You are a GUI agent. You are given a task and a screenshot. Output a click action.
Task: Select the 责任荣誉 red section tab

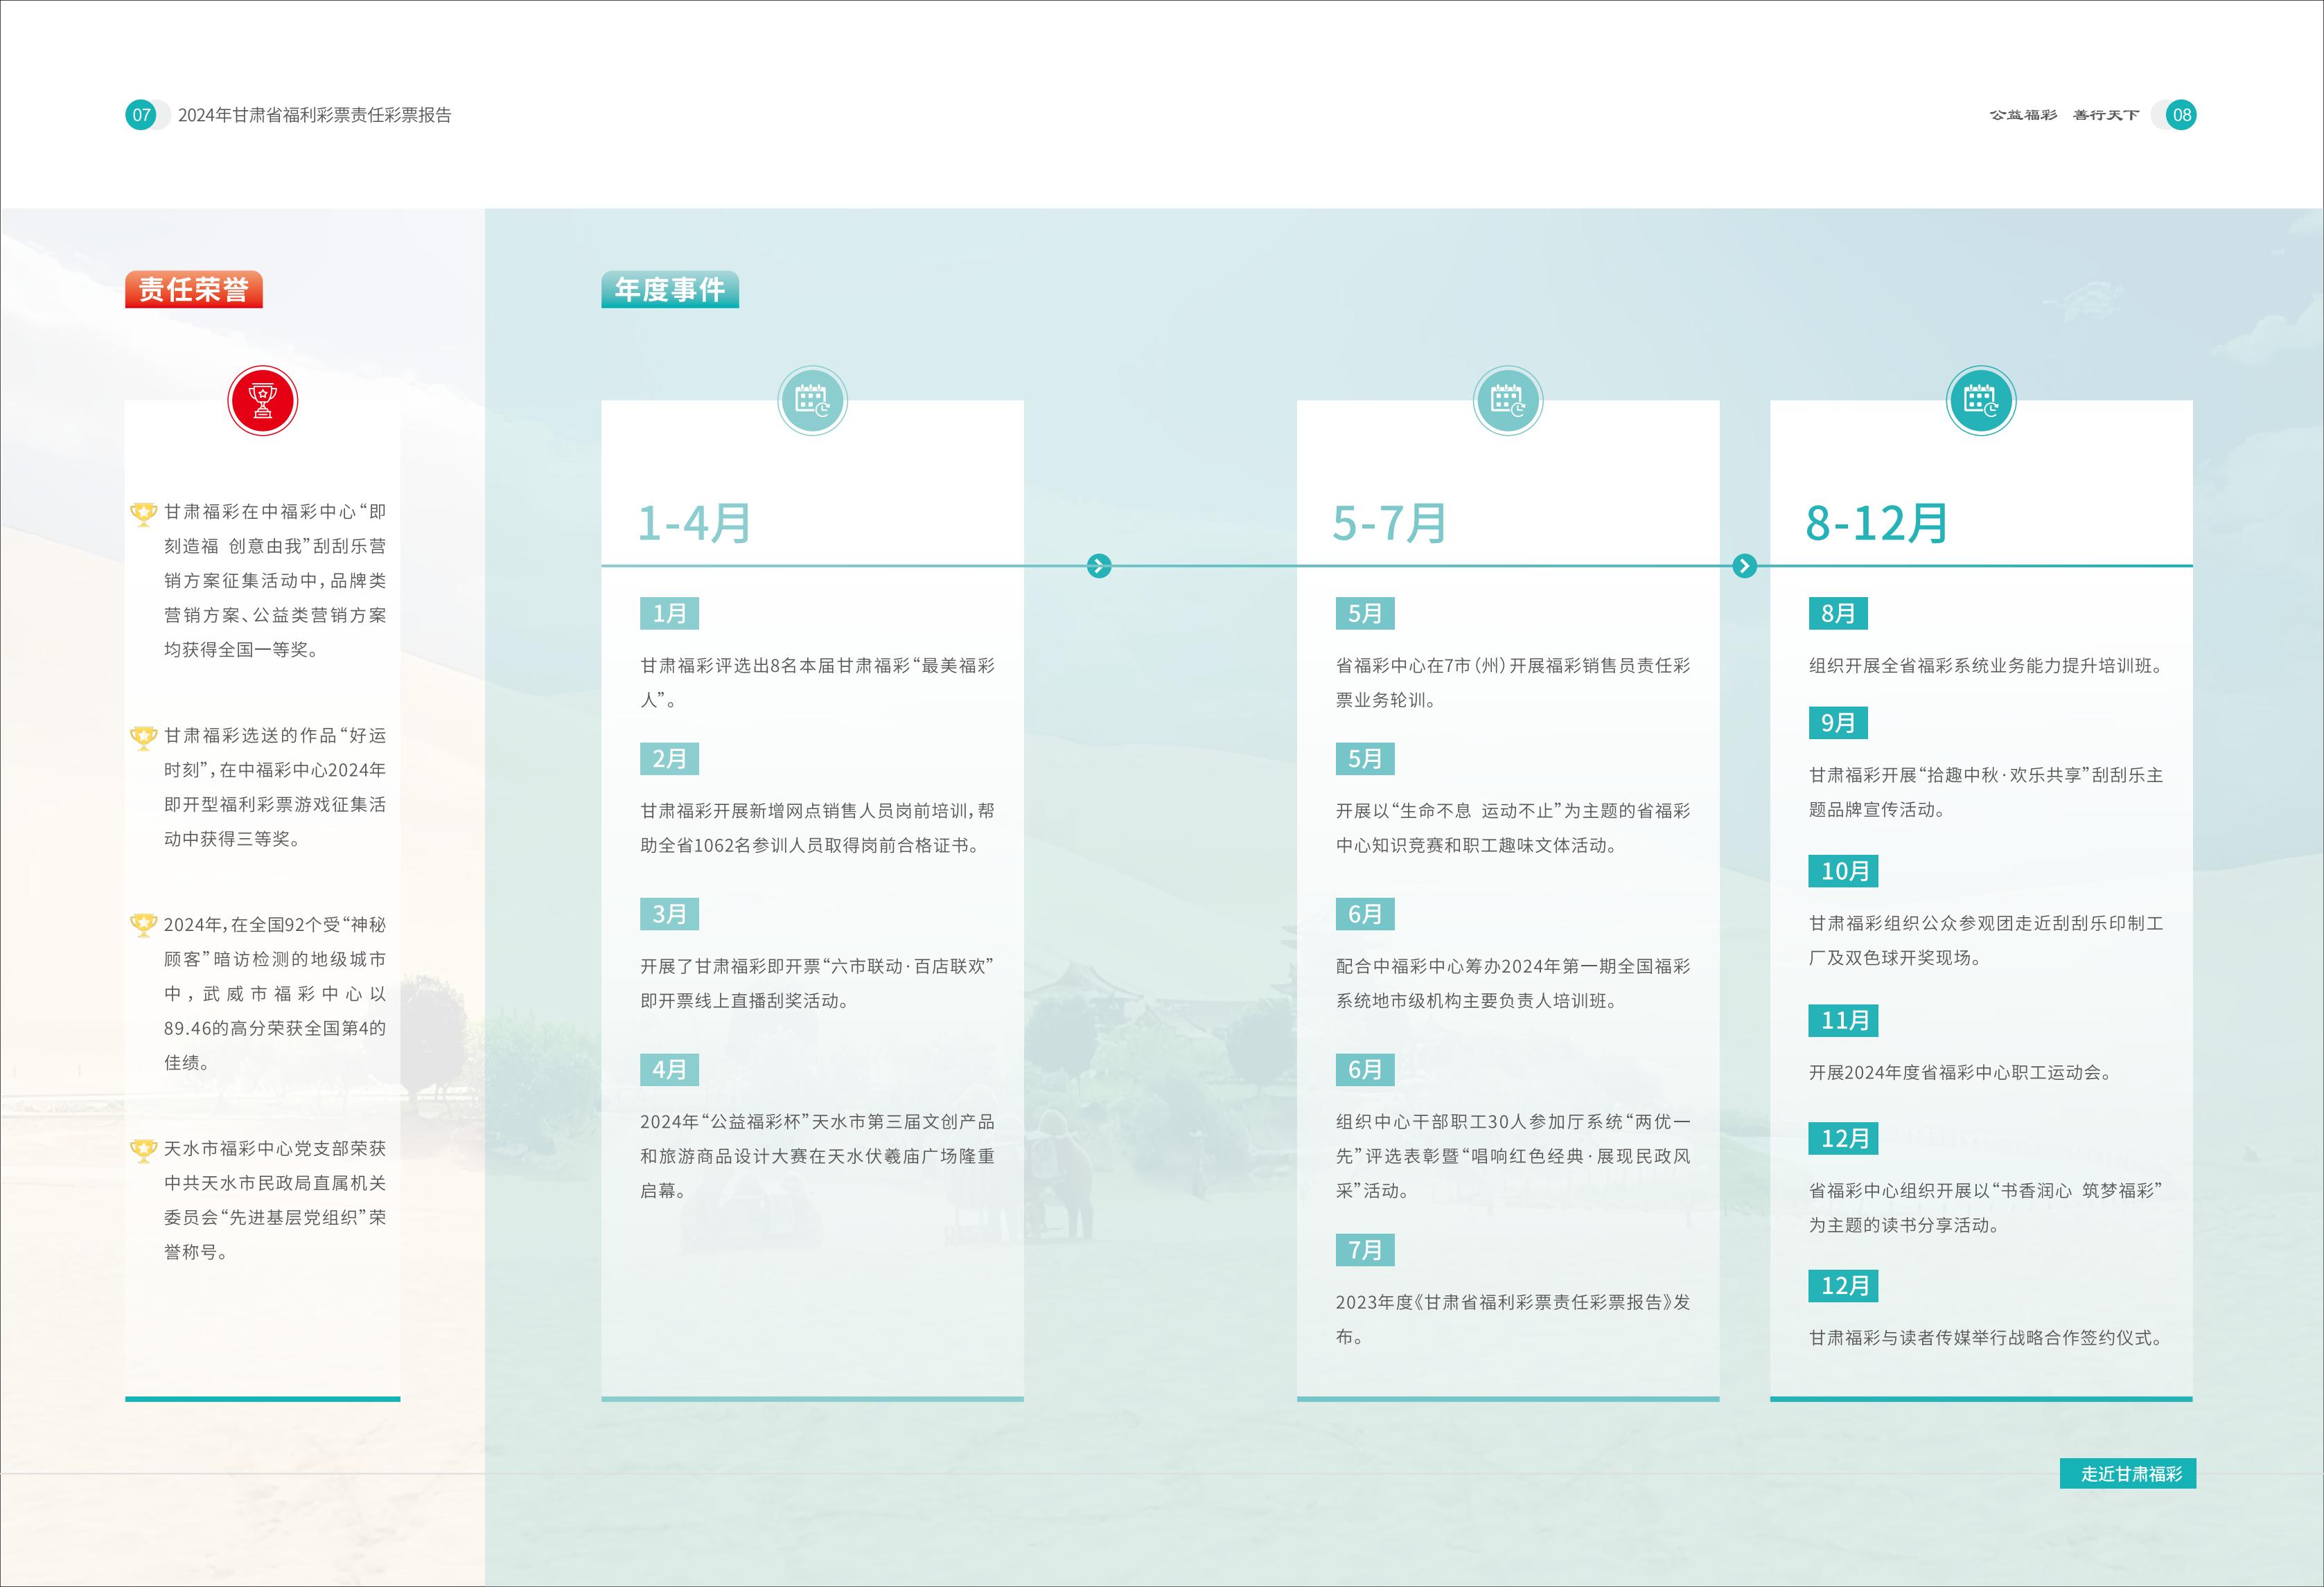(x=194, y=290)
